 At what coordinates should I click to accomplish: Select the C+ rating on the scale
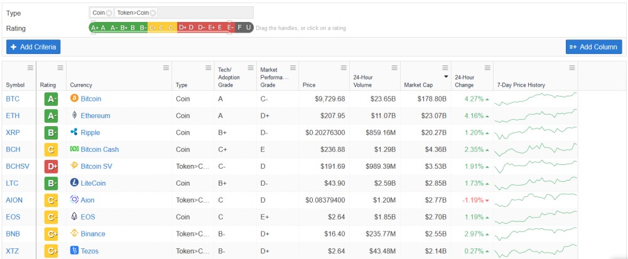coord(153,28)
